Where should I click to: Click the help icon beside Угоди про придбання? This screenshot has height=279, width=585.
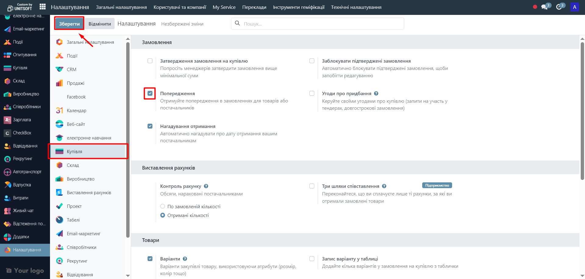coord(376,94)
